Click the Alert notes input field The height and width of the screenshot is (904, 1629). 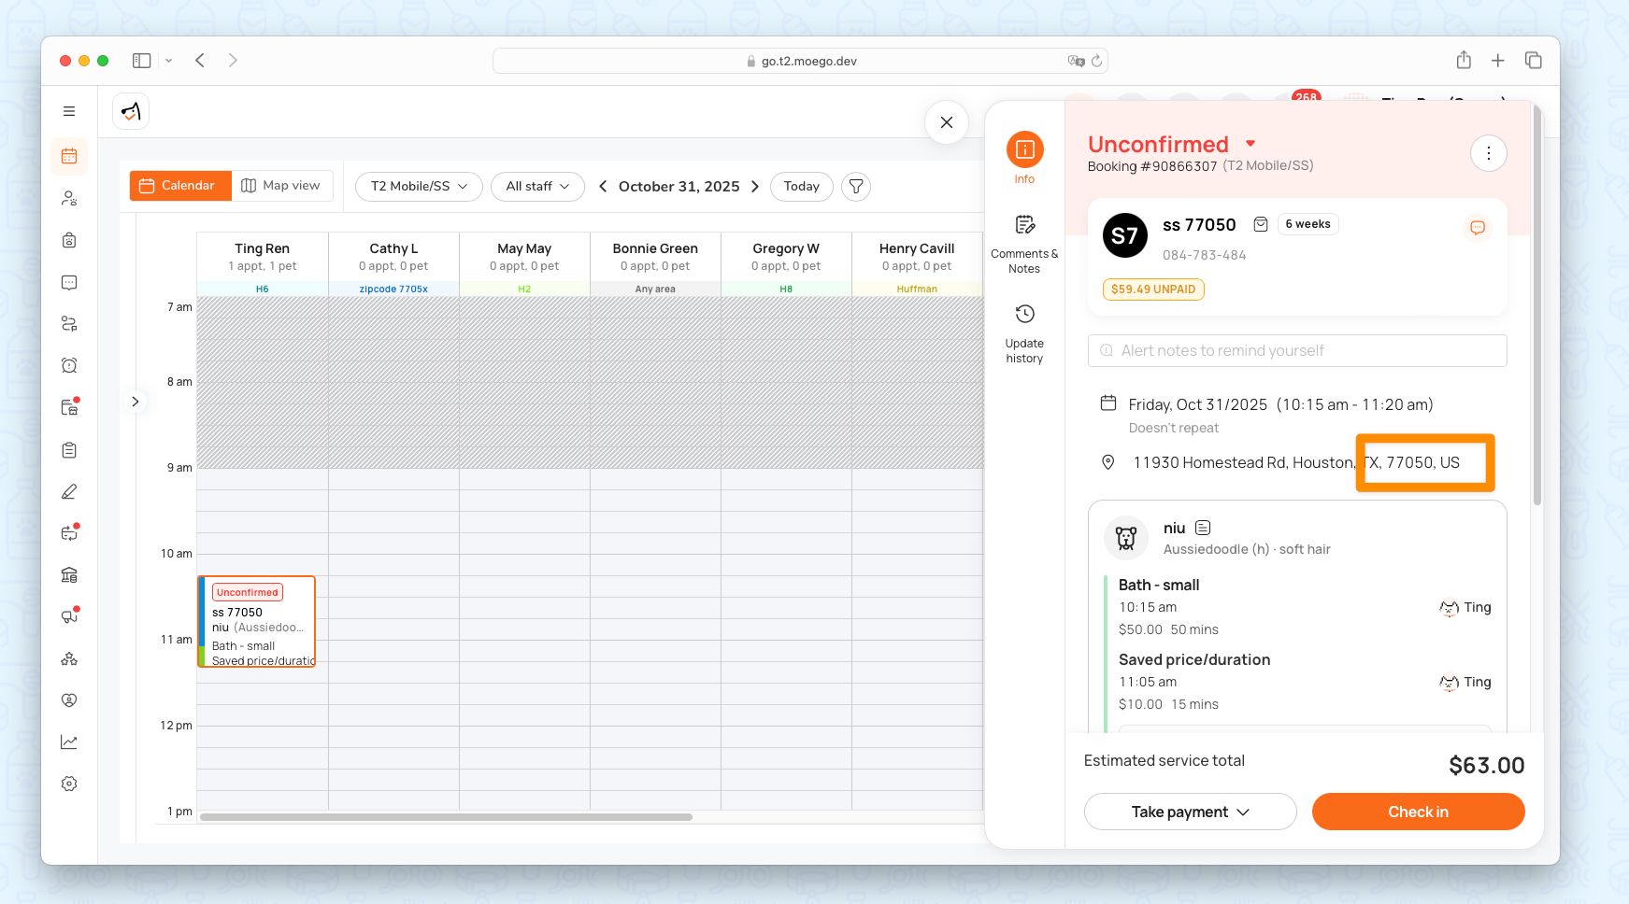[1297, 351]
